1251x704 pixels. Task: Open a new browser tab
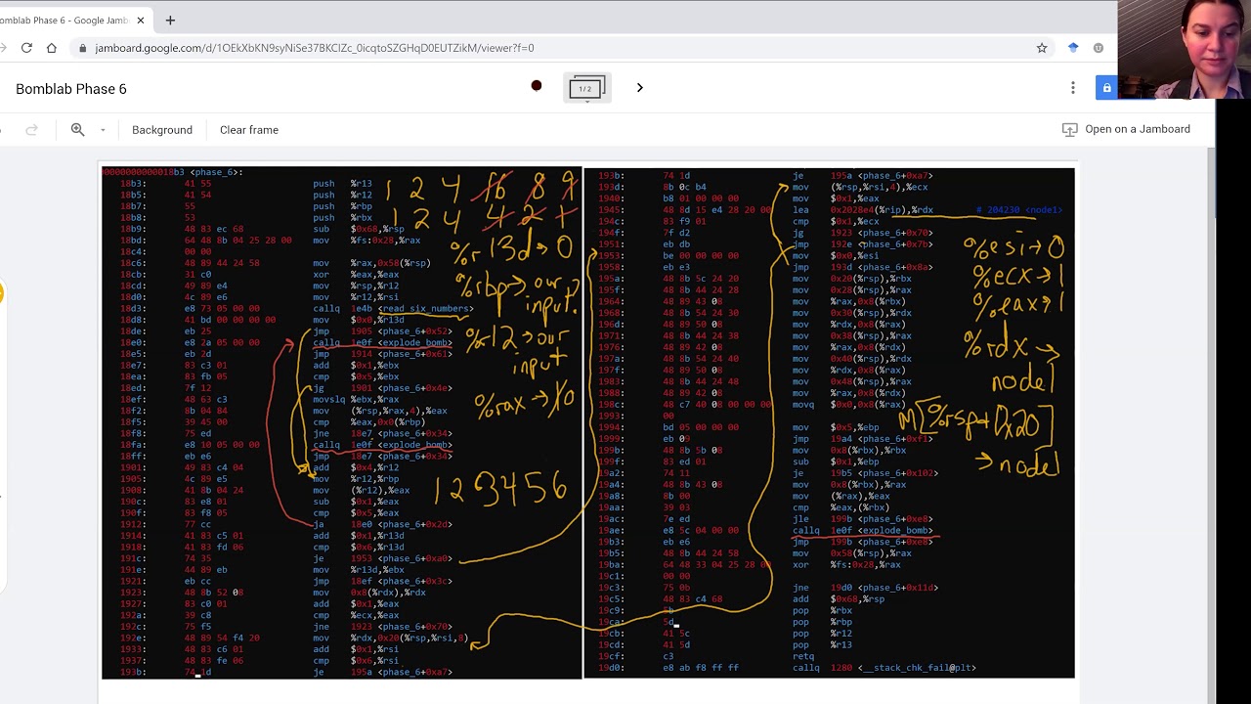(170, 20)
